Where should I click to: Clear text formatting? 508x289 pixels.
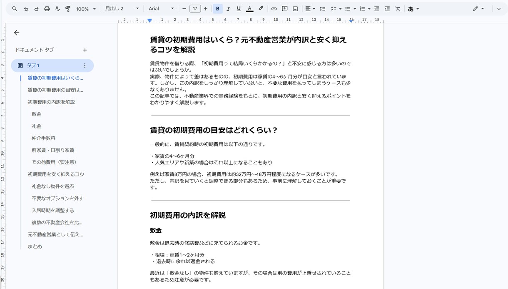click(x=398, y=9)
